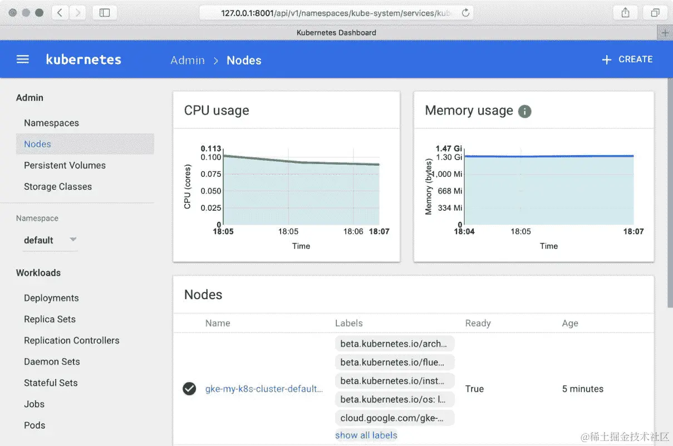Image resolution: width=673 pixels, height=446 pixels.
Task: Open Storage Classes in the sidebar
Action: [x=58, y=187]
